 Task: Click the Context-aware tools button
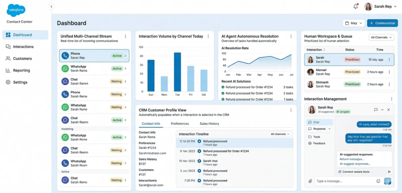354,172
